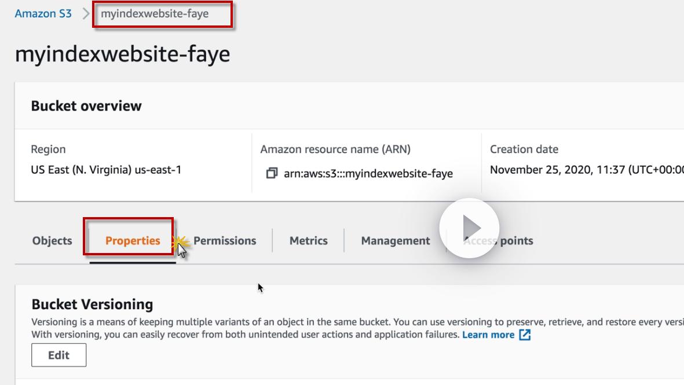Switch to the Objects tab
This screenshot has width=684, height=385.
click(52, 241)
